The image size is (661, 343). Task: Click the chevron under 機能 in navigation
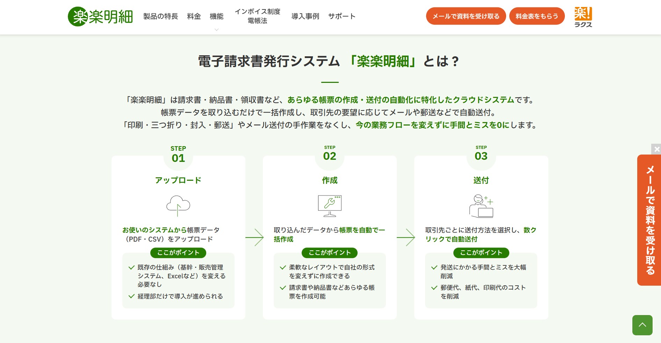coord(217,30)
